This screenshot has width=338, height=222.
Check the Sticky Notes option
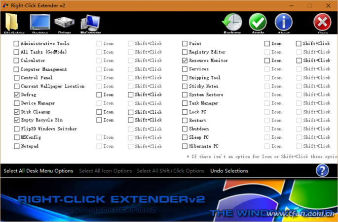[x=185, y=86]
